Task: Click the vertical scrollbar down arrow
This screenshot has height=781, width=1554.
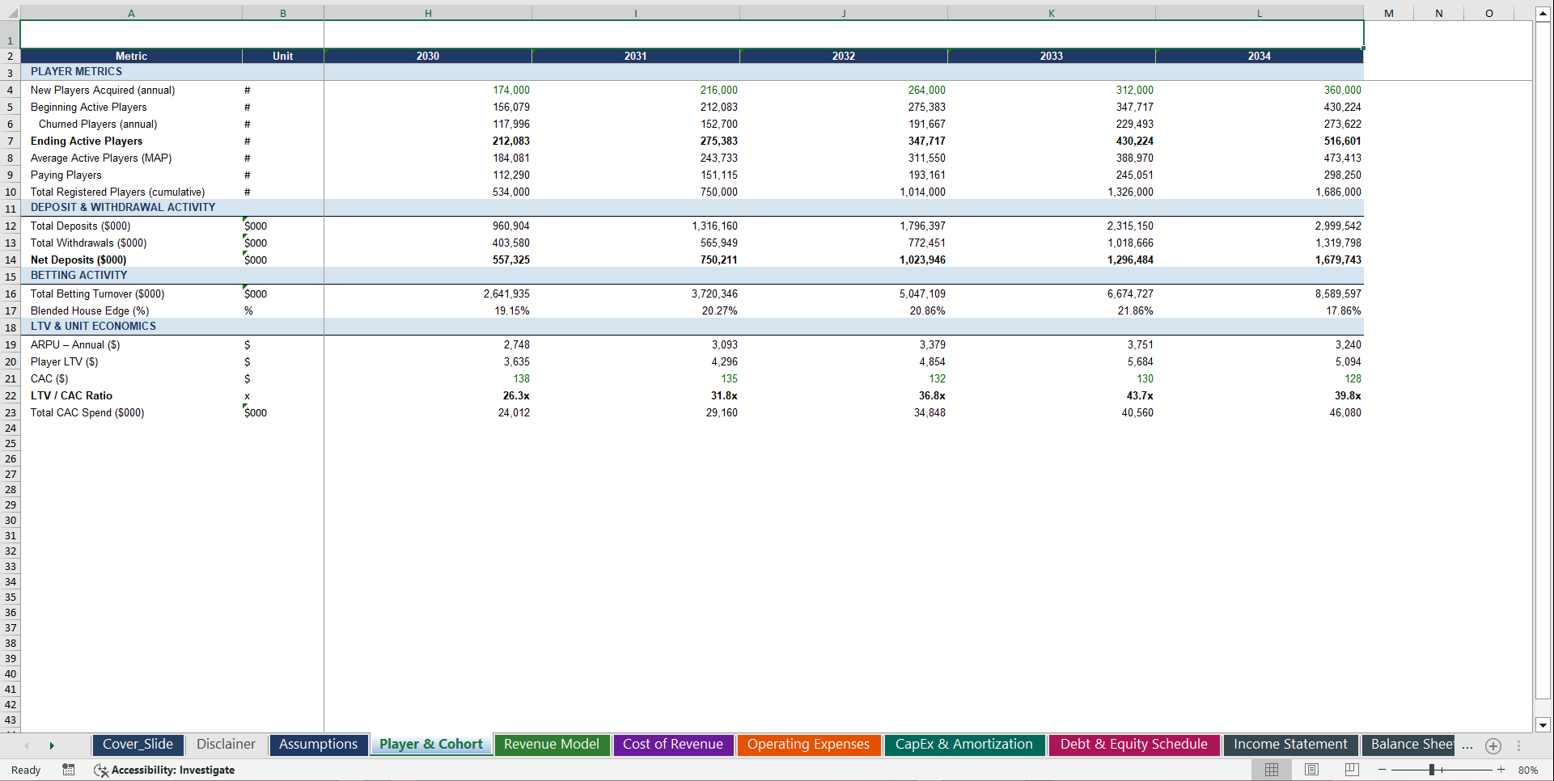Action: [1544, 726]
